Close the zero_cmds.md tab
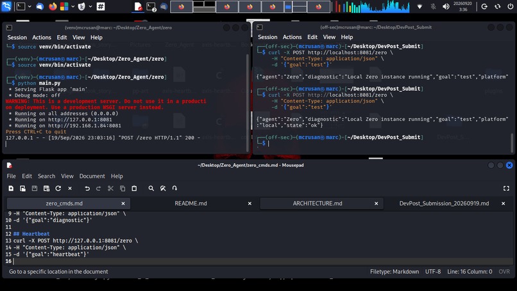This screenshot has width=517, height=291. point(123,203)
